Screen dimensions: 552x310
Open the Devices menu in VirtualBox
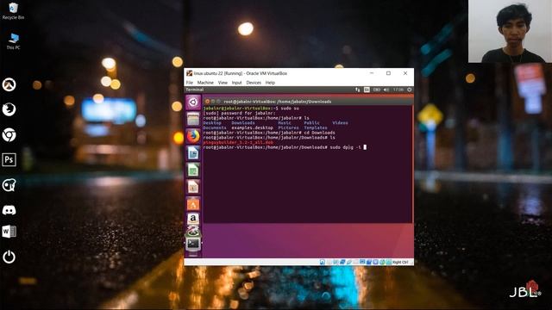(x=254, y=83)
